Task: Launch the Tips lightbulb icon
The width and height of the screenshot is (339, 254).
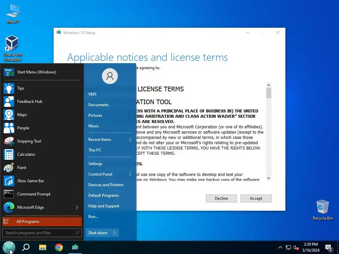Action: click(9, 88)
